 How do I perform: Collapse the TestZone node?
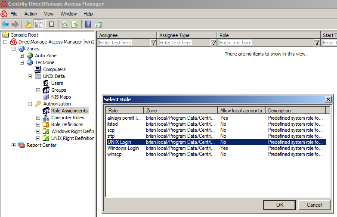(x=22, y=62)
